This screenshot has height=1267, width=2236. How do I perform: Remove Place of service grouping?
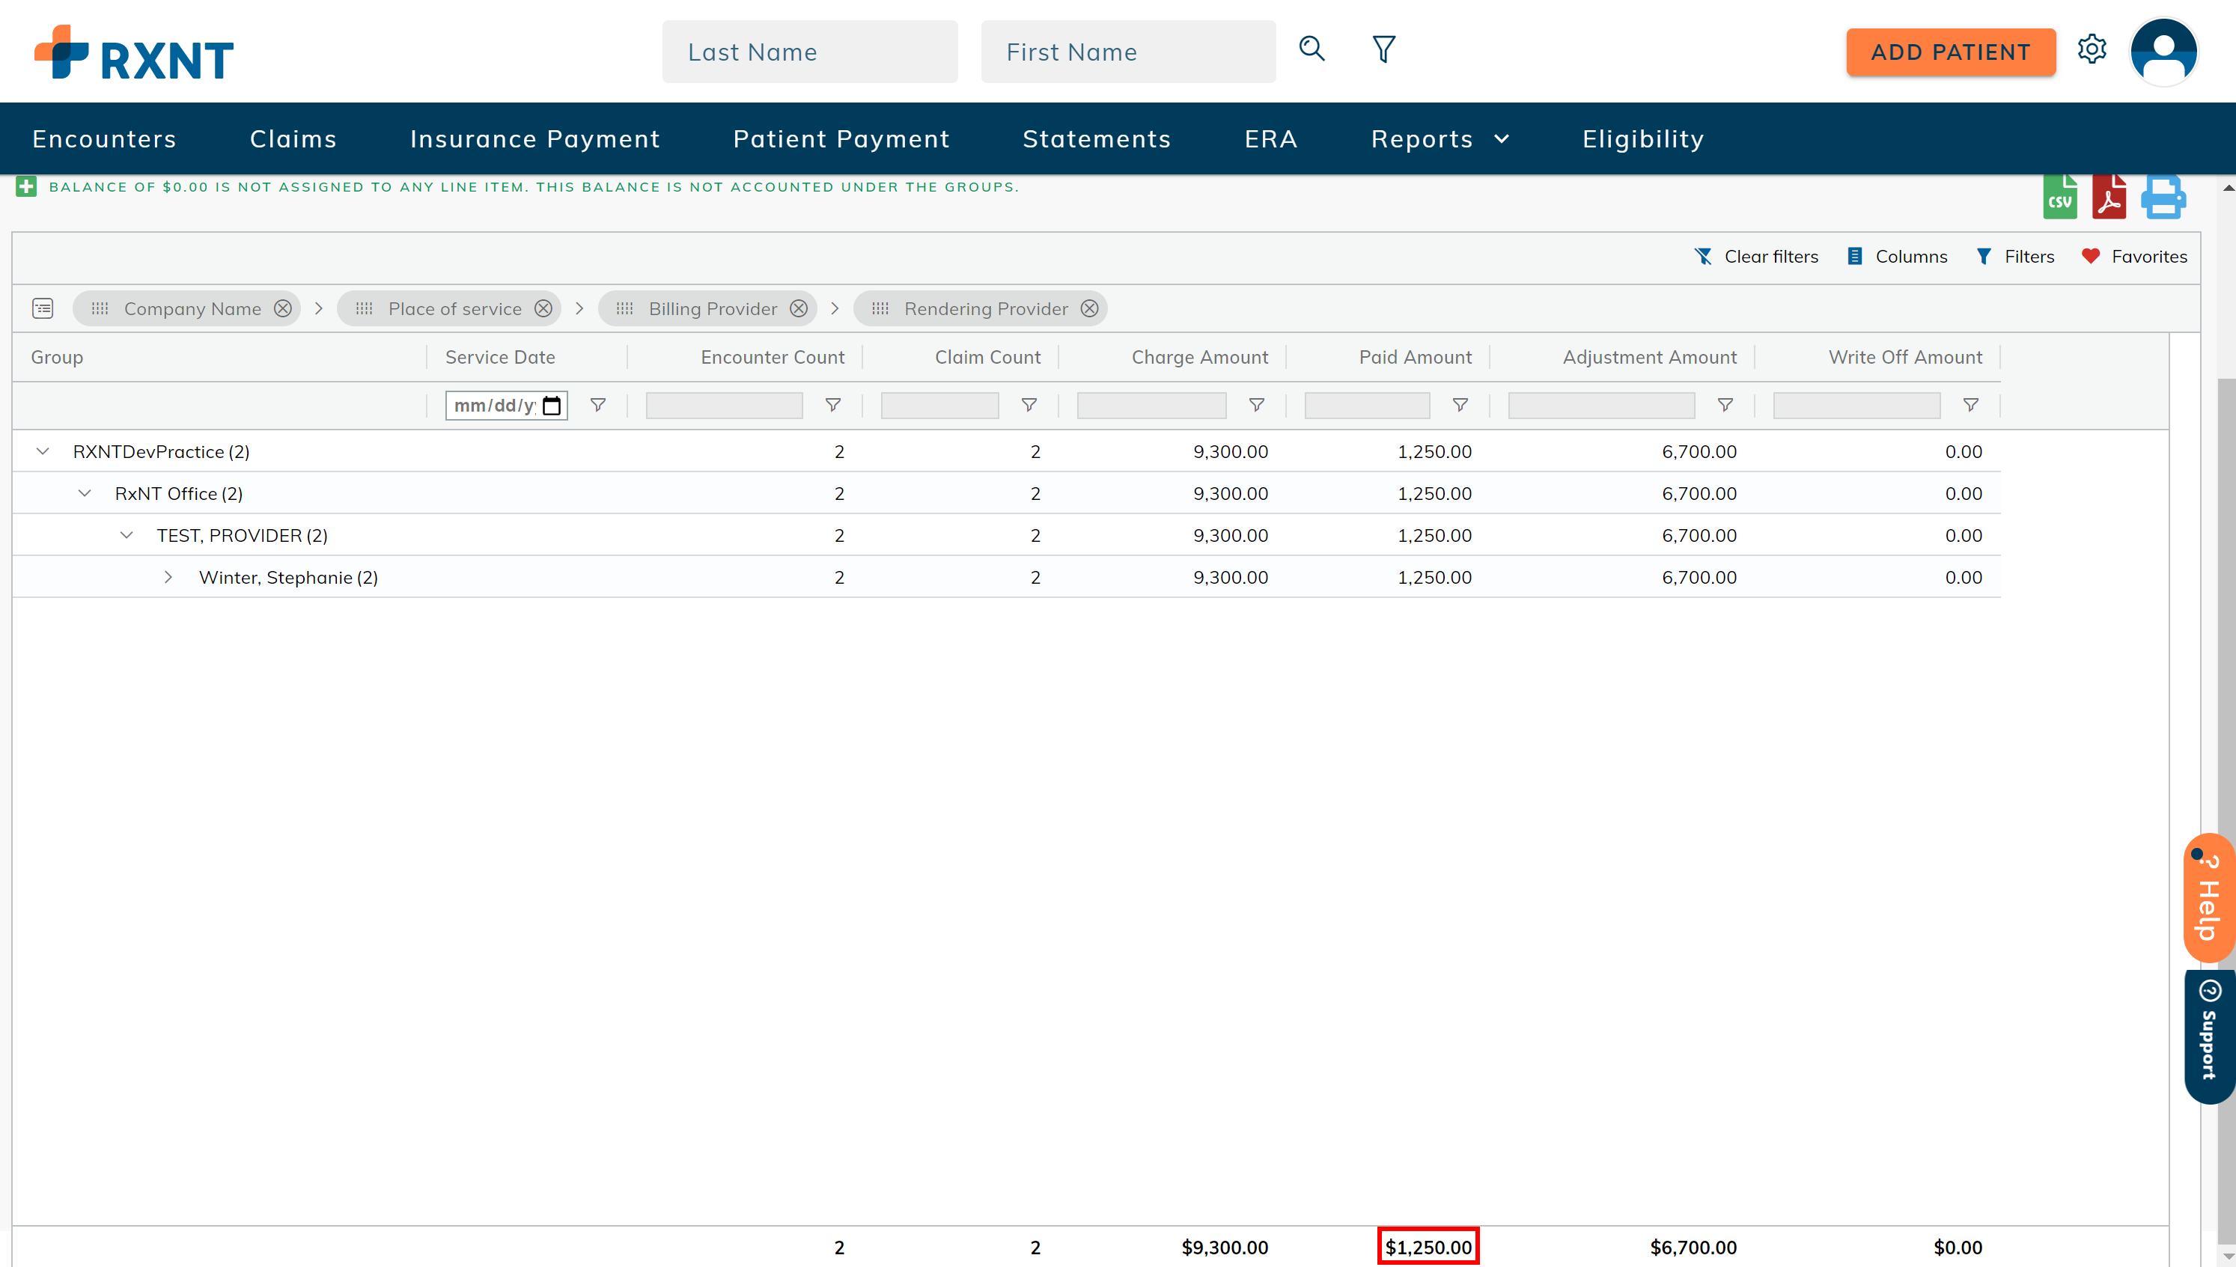coord(543,308)
